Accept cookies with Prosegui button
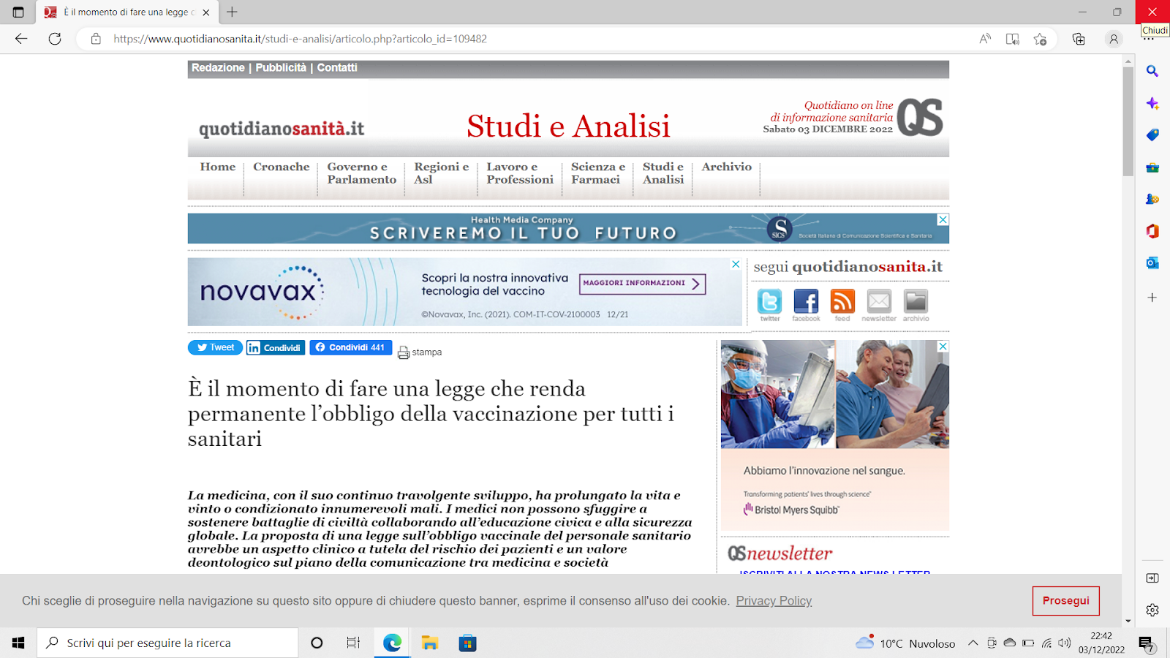 click(1065, 601)
